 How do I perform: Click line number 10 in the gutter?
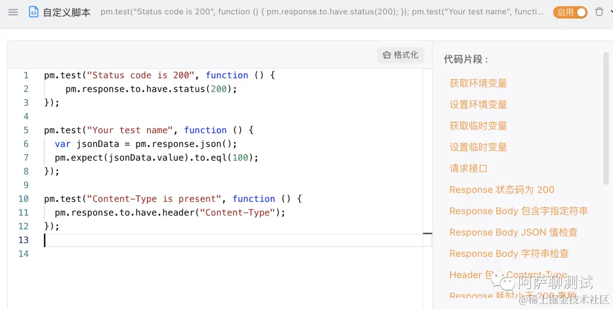coord(23,199)
